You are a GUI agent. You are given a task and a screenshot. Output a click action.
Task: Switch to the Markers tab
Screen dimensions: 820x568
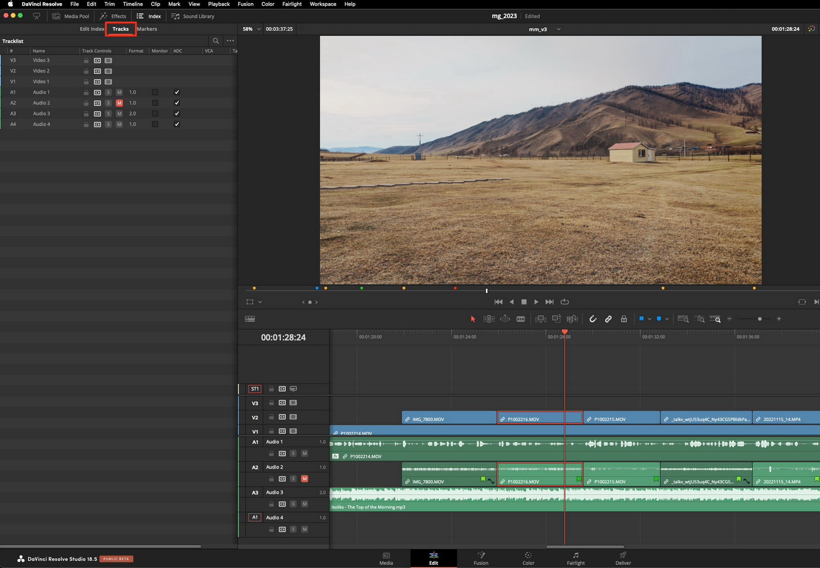tap(147, 29)
